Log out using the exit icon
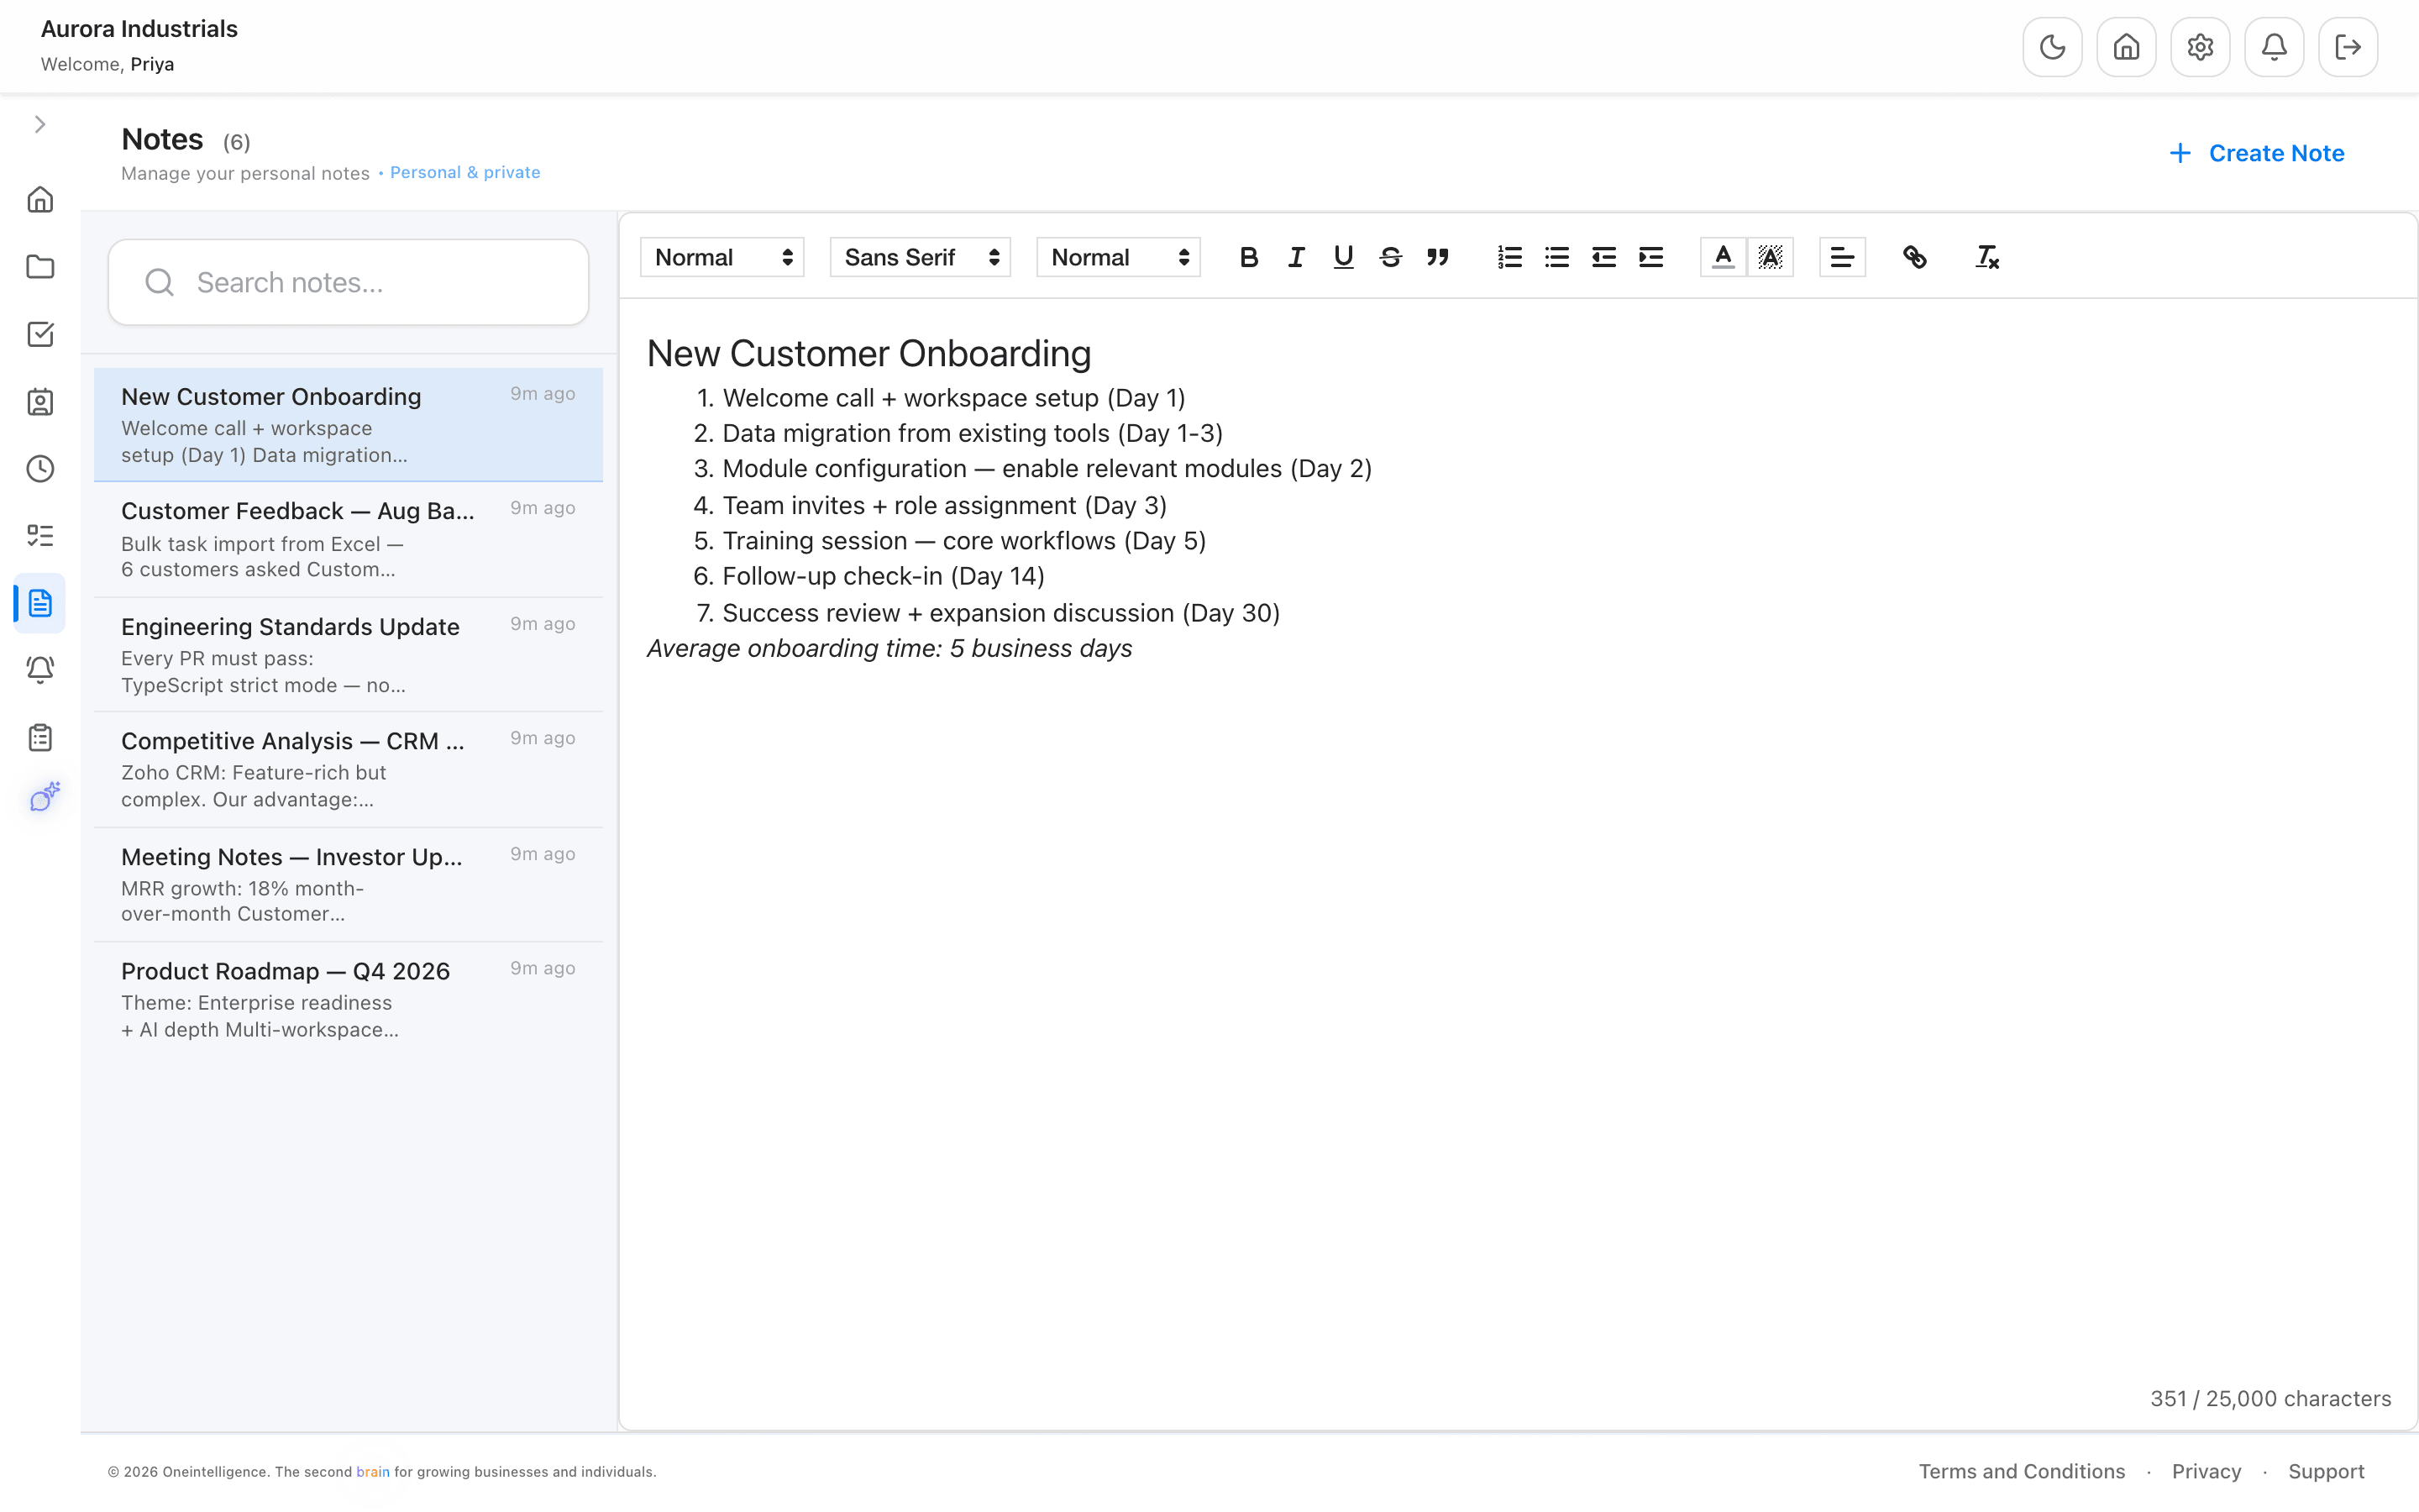 pyautogui.click(x=2348, y=47)
